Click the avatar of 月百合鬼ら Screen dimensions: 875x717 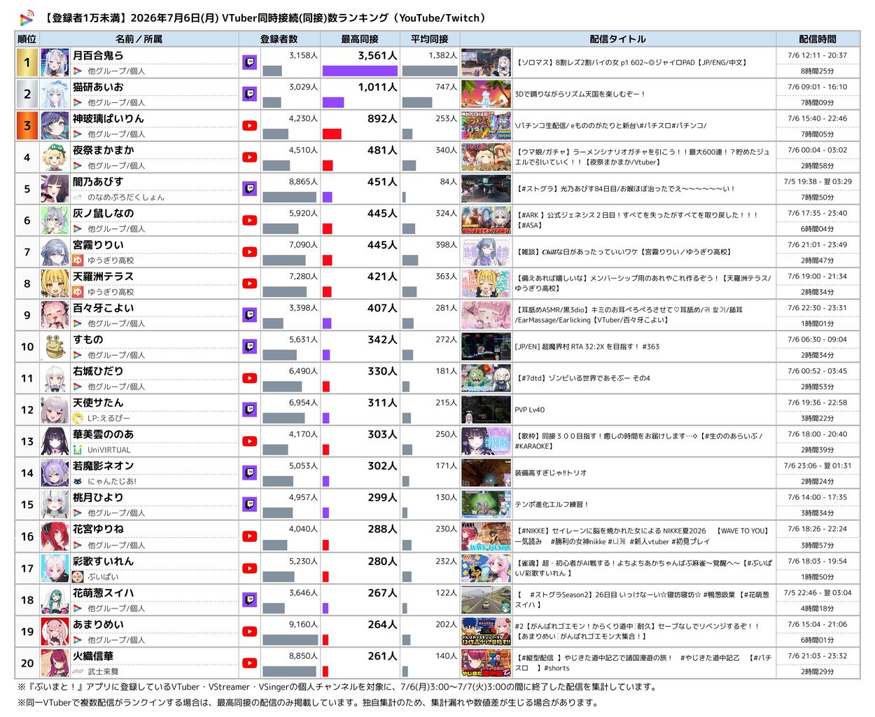tap(55, 62)
